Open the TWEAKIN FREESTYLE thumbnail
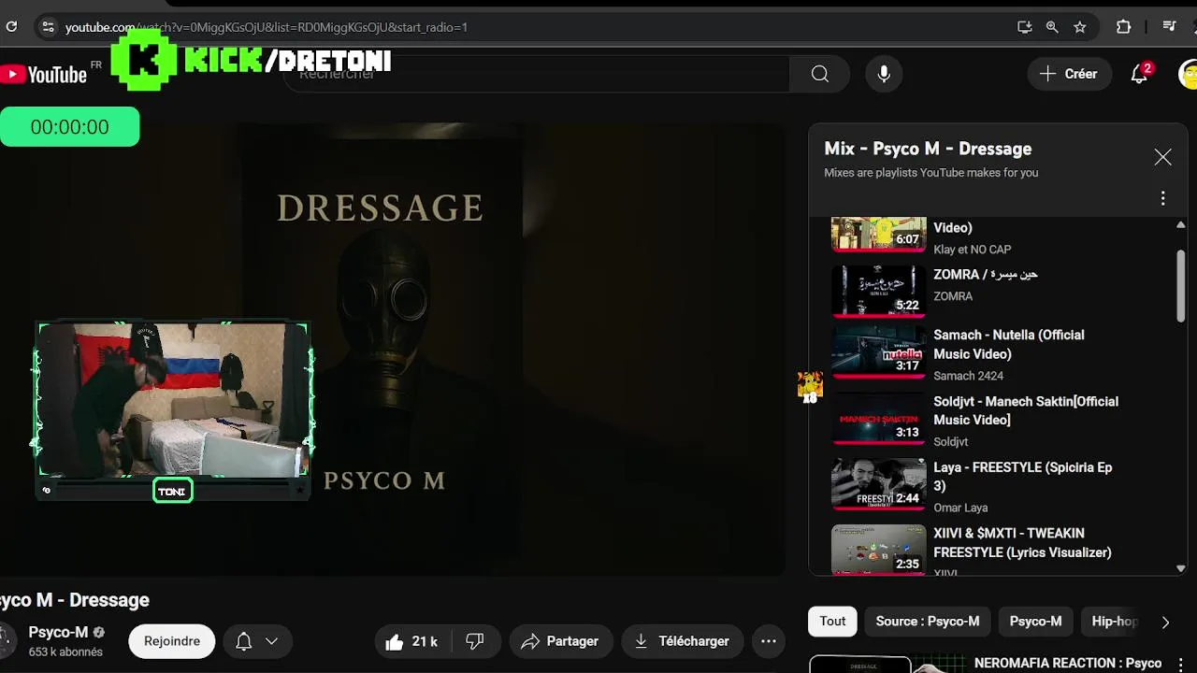 pyautogui.click(x=879, y=550)
